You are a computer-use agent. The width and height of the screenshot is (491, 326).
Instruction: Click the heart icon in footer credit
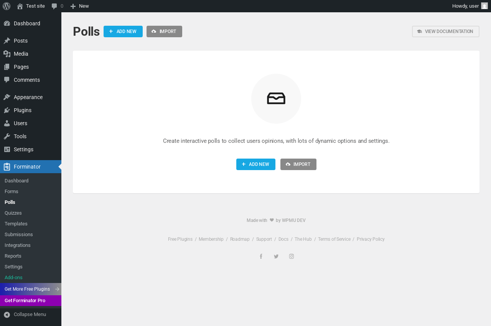(272, 220)
